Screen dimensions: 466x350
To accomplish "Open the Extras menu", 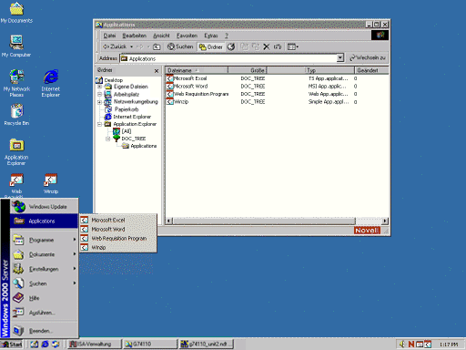I will 211,36.
